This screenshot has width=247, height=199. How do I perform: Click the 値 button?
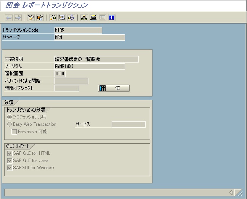tap(114, 88)
